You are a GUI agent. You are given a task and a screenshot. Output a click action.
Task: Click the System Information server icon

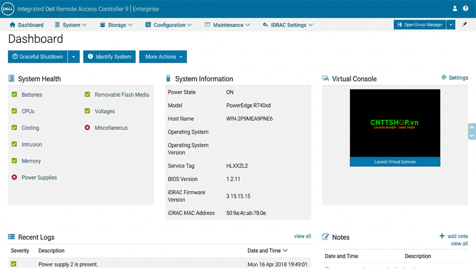[168, 79]
